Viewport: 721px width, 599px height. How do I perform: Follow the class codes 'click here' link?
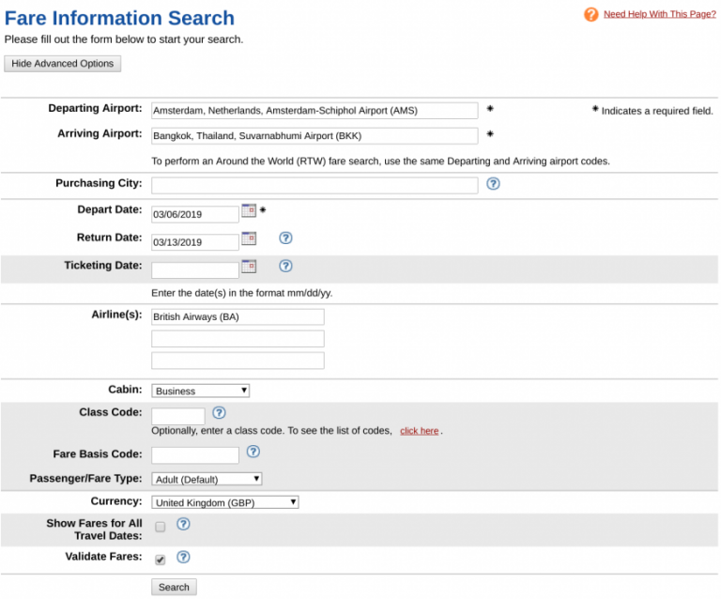point(419,431)
